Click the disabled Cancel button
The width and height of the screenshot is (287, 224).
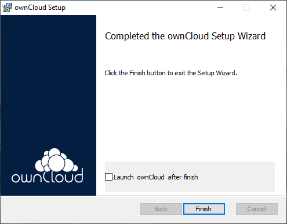point(257,209)
